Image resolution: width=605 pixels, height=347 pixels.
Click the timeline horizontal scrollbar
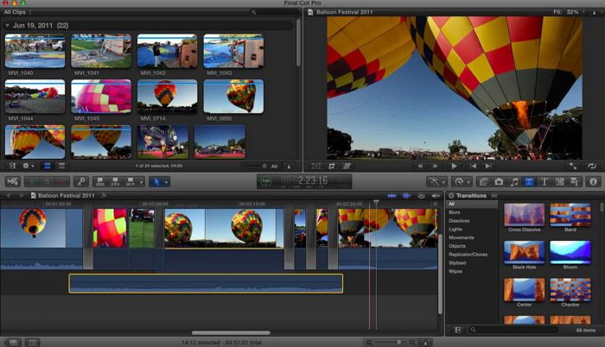click(x=231, y=332)
